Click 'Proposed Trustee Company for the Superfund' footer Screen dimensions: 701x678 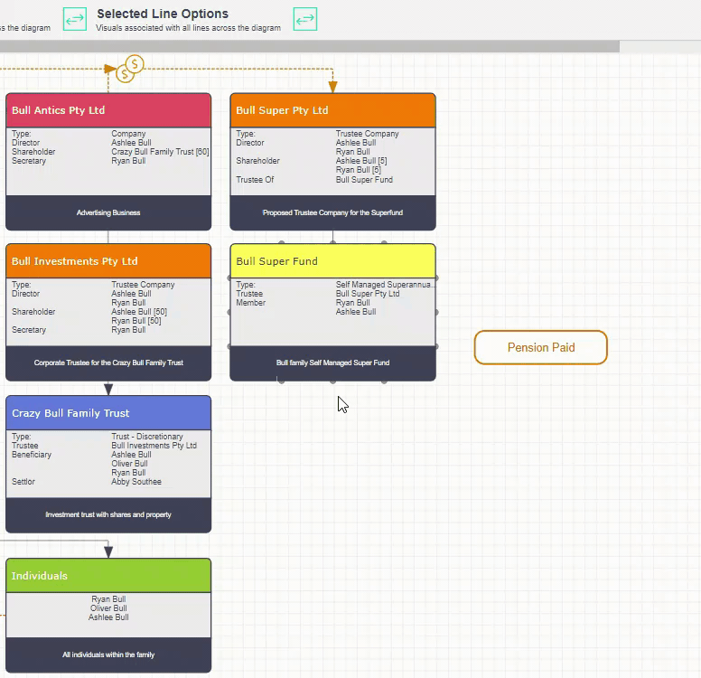click(332, 212)
